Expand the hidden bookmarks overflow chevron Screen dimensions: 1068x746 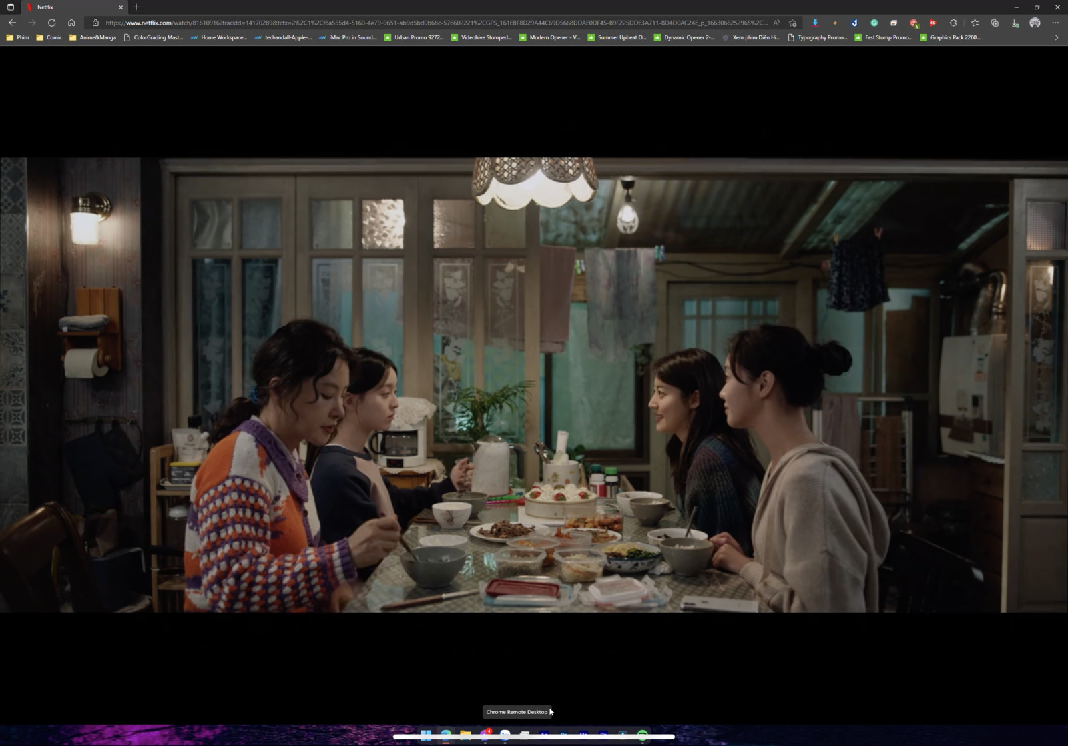pos(1056,37)
